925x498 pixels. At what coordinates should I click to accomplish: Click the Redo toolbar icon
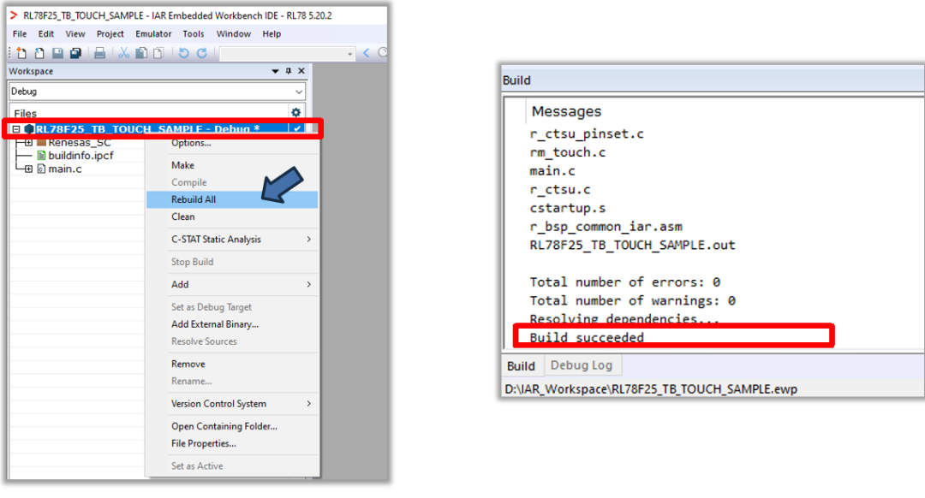pyautogui.click(x=202, y=53)
